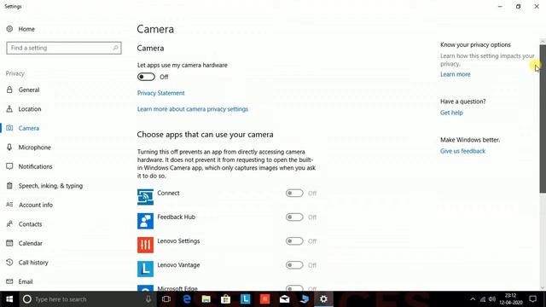546x307 pixels.
Task: Open the Windows Start menu
Action: coord(9,299)
